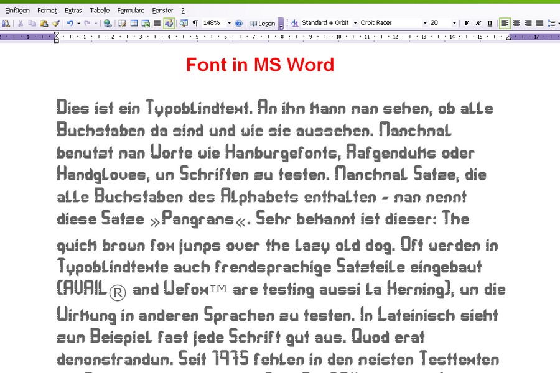Open the undo history dropdown arrow
The width and height of the screenshot is (560, 373).
point(78,24)
